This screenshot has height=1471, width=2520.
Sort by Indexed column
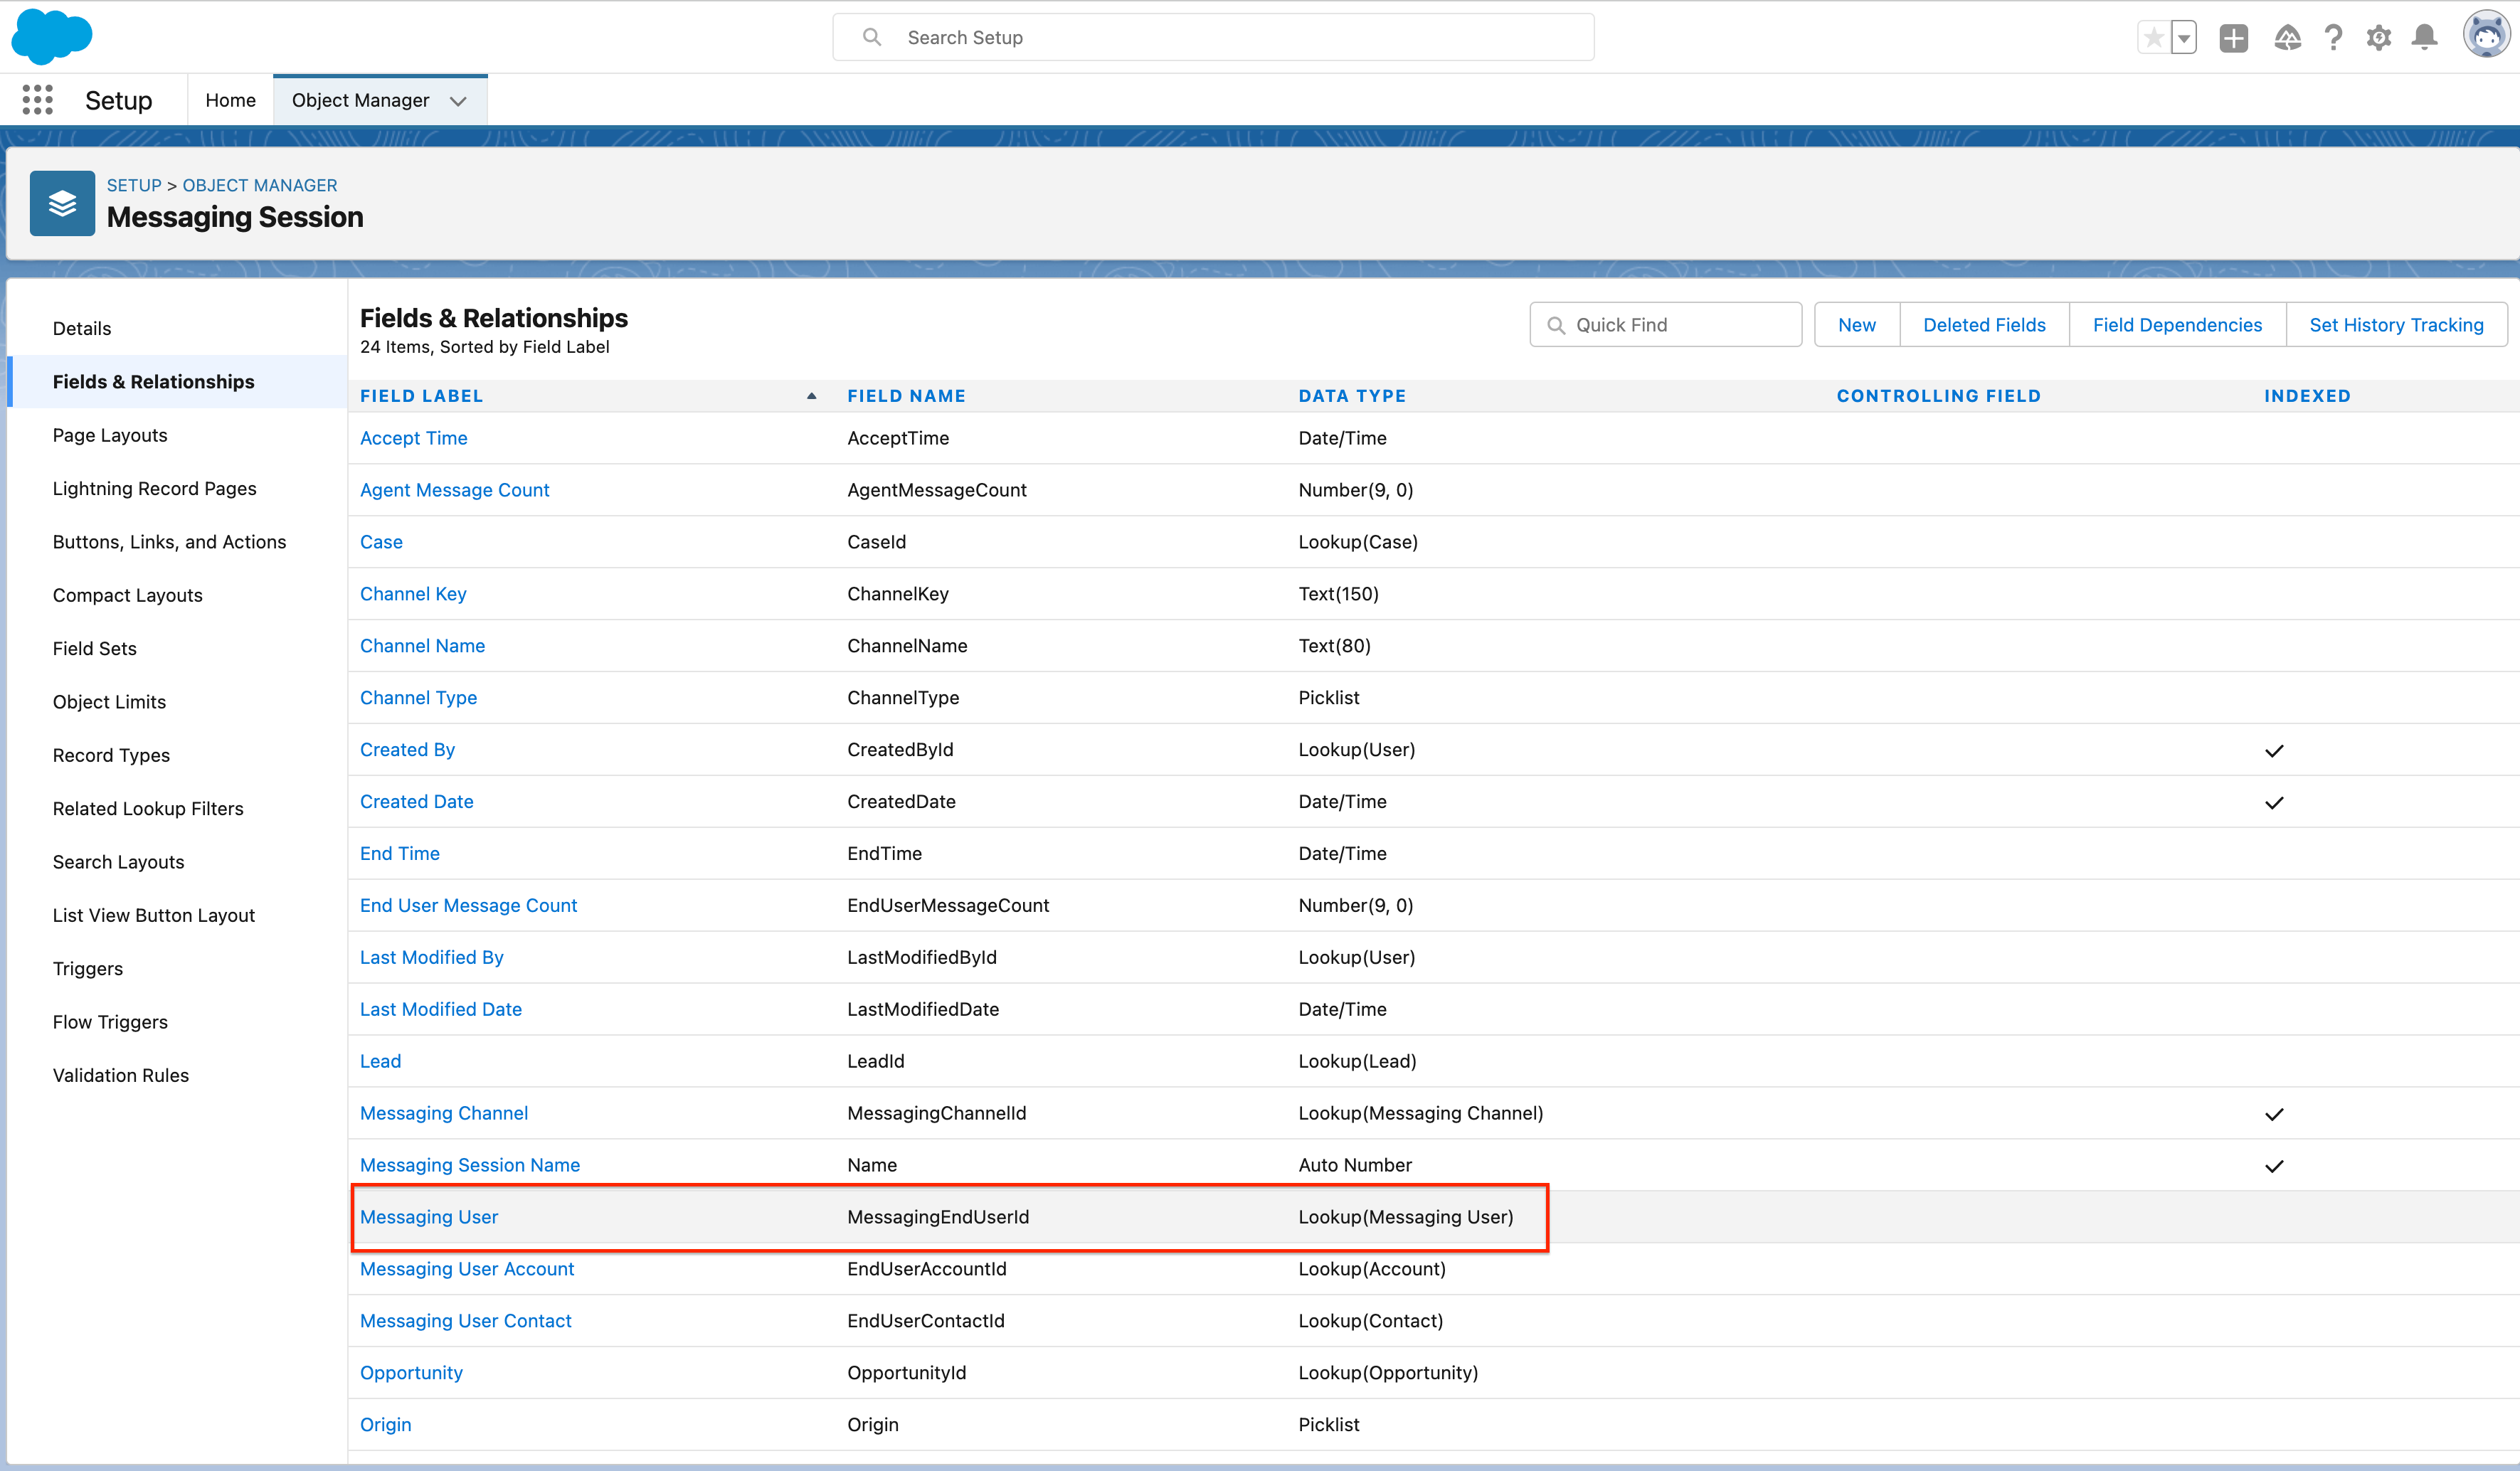(2307, 396)
